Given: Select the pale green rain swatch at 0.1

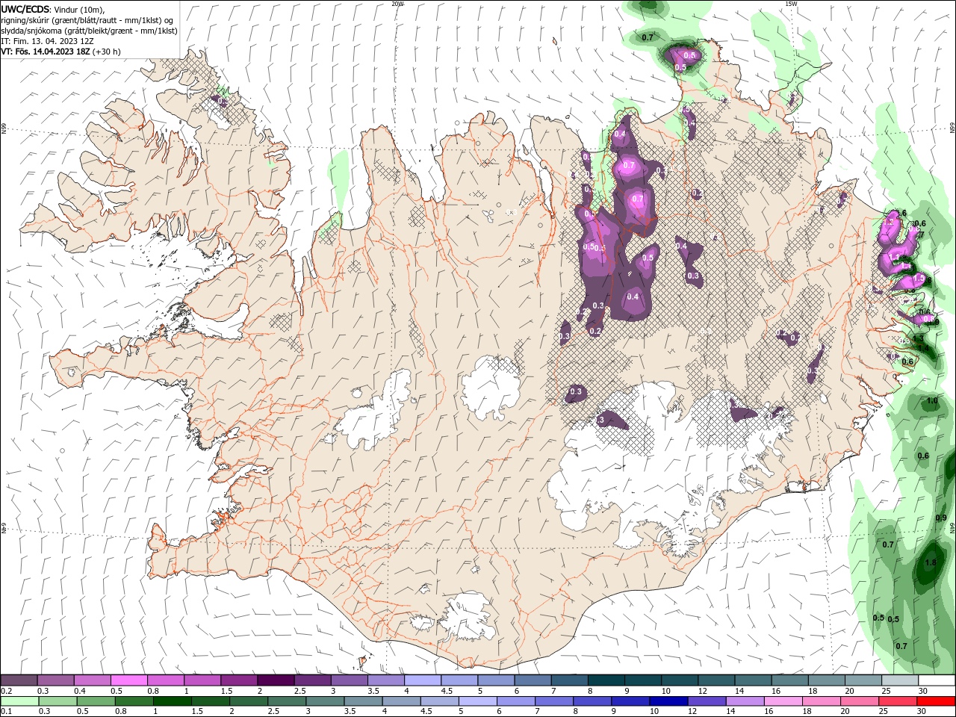Looking at the screenshot, I should [x=19, y=701].
